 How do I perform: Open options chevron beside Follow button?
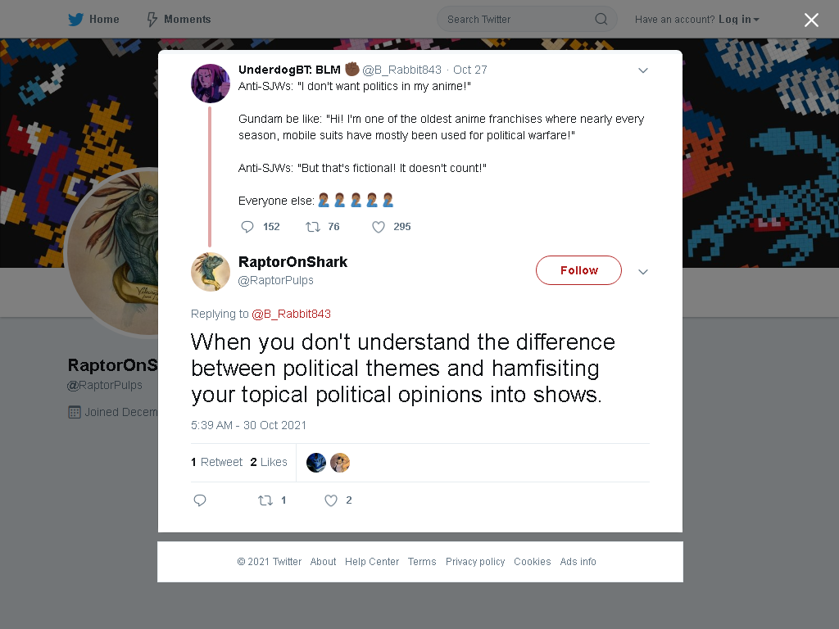pyautogui.click(x=643, y=272)
